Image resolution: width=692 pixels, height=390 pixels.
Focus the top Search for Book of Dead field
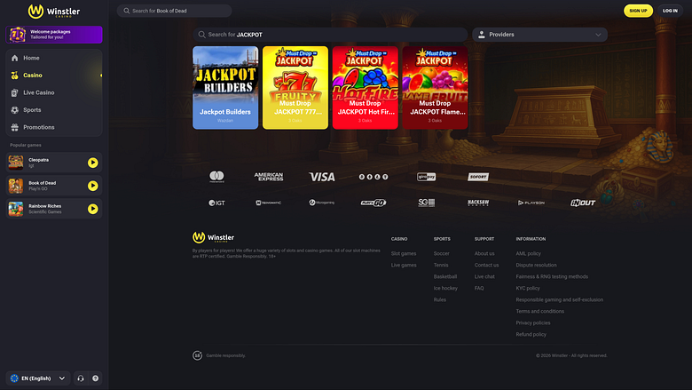point(174,11)
